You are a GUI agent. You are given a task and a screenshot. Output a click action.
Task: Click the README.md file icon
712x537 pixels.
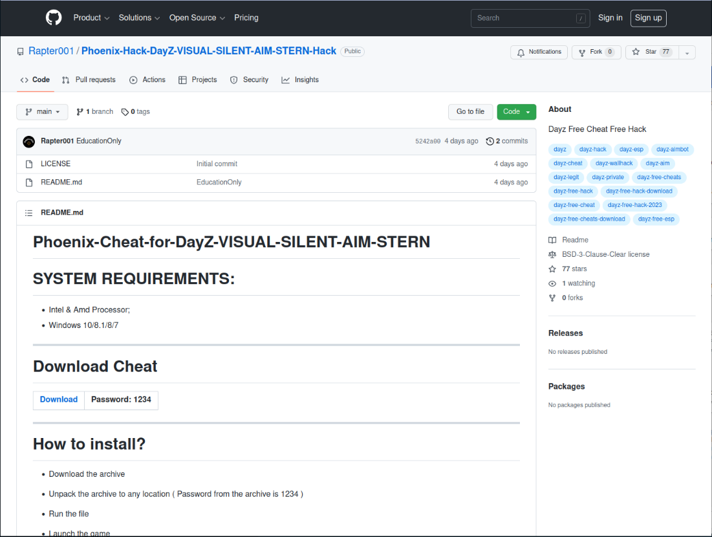(29, 182)
